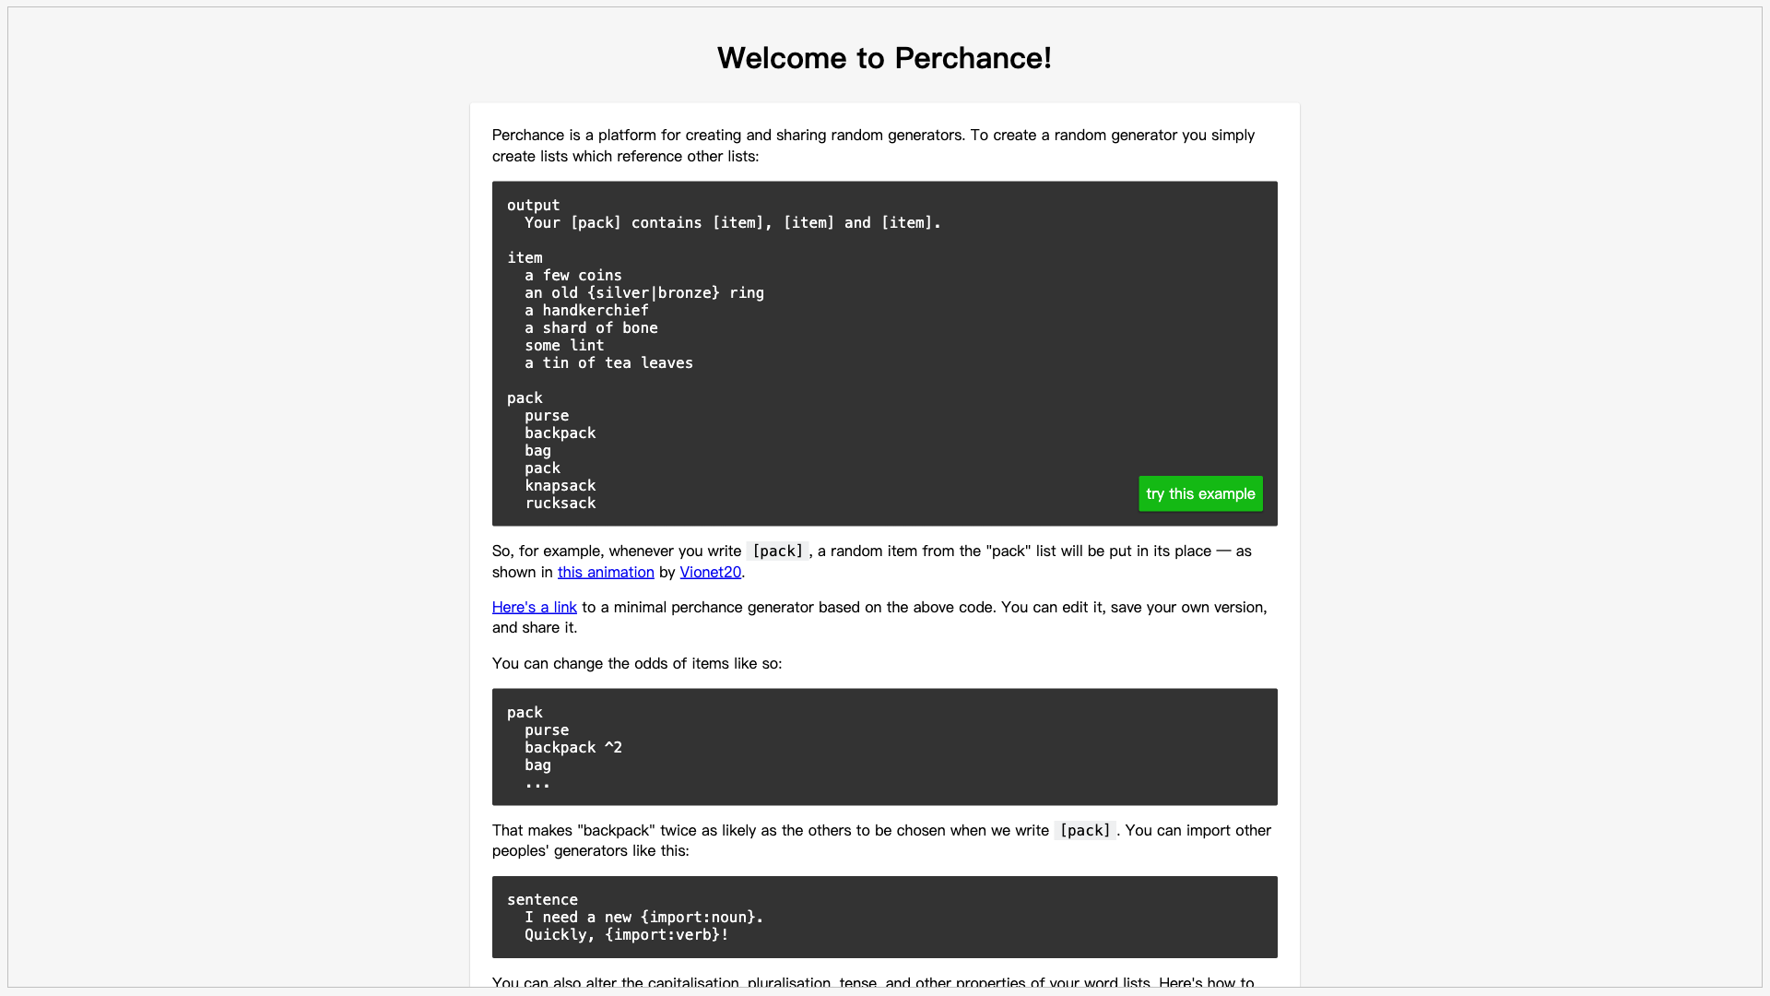Click the green 'try this example' button

(1200, 493)
